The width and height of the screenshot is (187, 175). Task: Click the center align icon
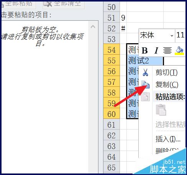pyautogui.click(x=167, y=50)
